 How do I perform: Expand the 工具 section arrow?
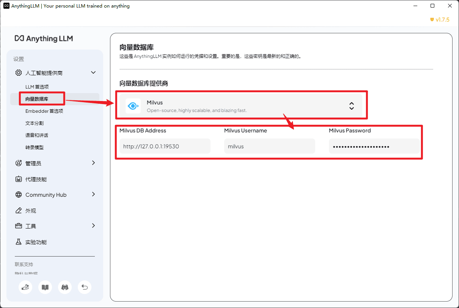click(93, 226)
